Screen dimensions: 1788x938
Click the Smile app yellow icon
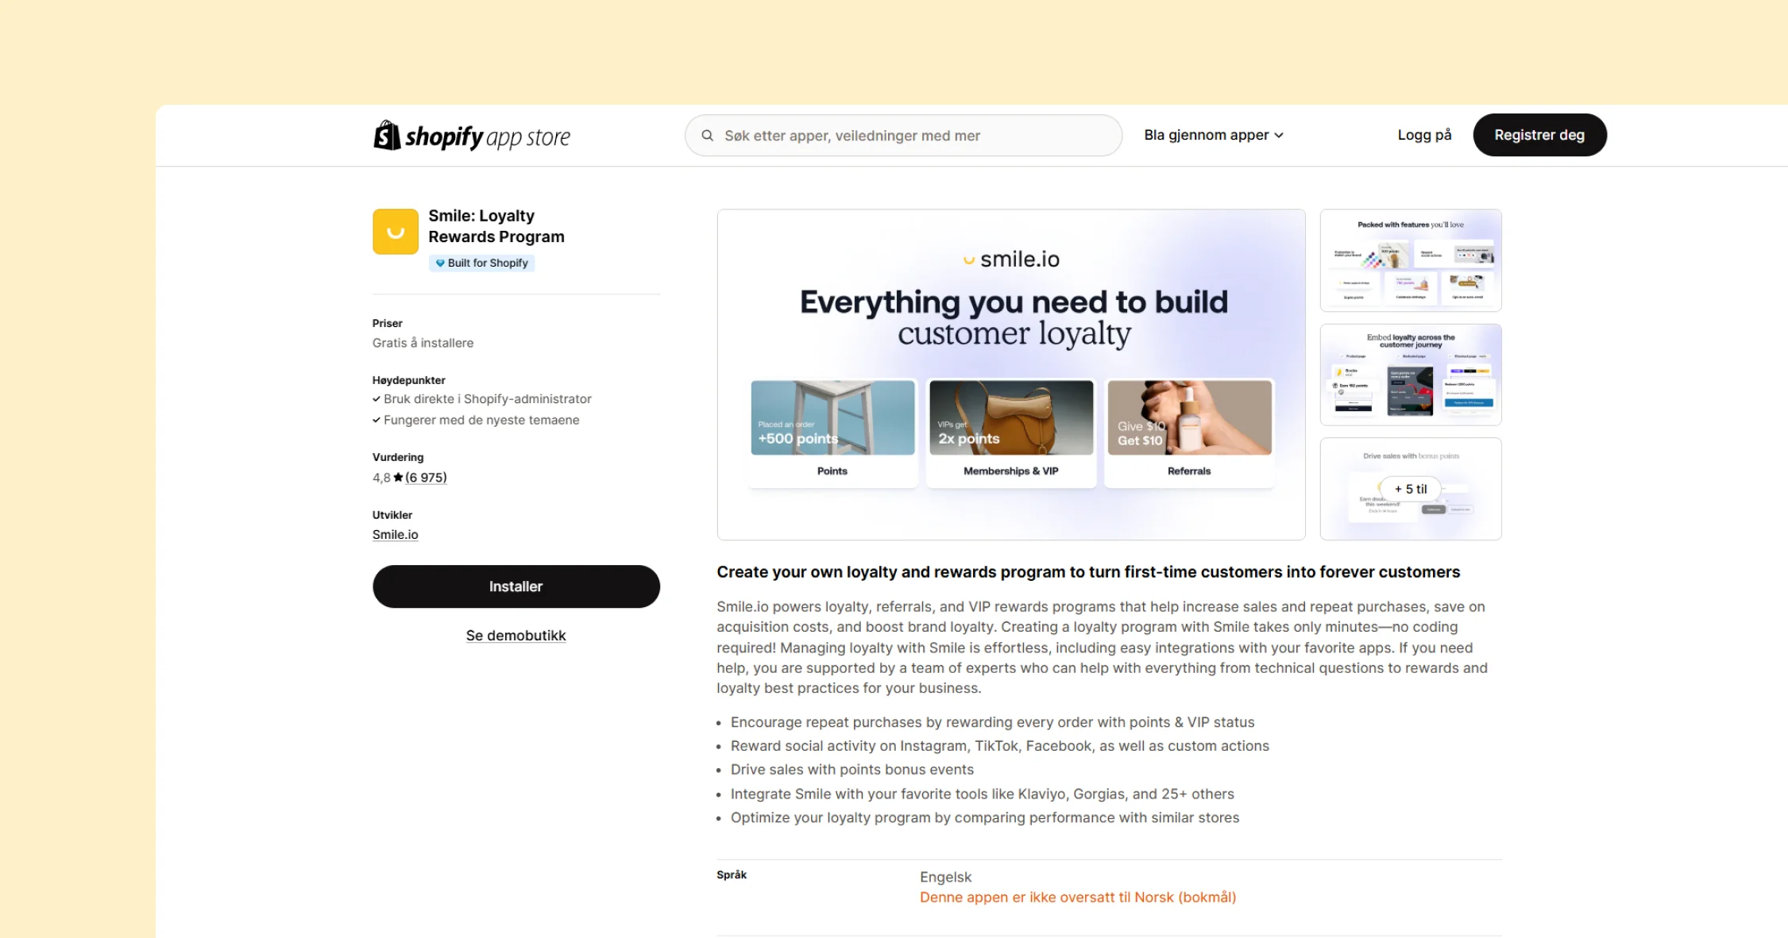click(396, 232)
